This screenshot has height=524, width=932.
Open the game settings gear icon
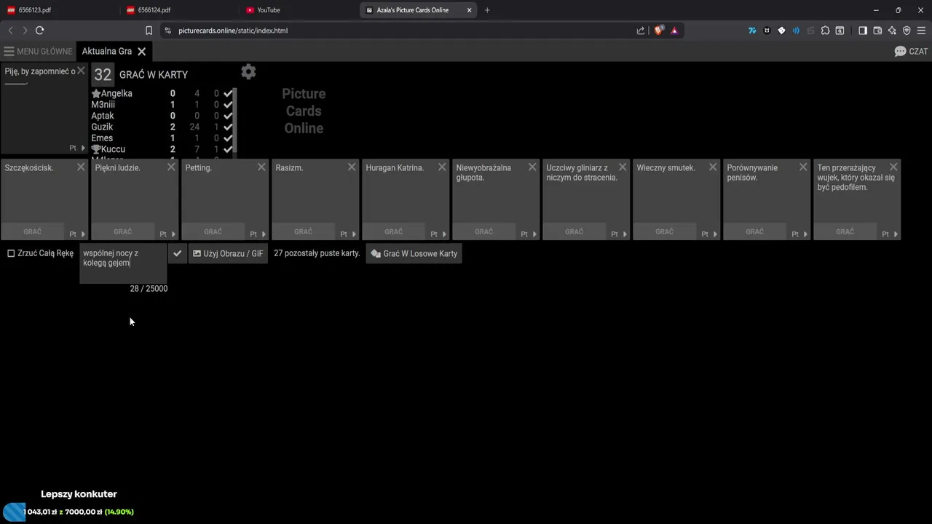[x=248, y=71]
